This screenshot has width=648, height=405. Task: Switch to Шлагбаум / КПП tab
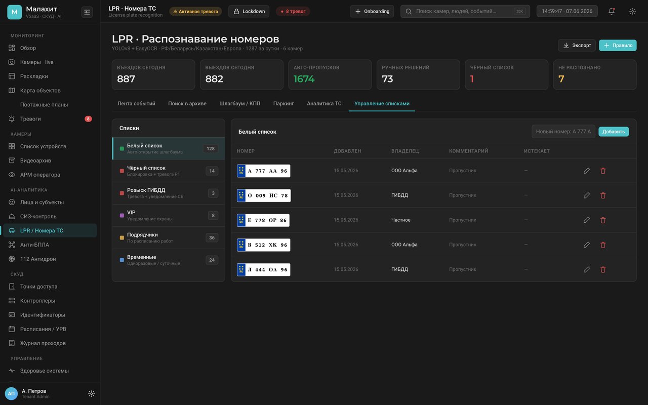tap(240, 103)
